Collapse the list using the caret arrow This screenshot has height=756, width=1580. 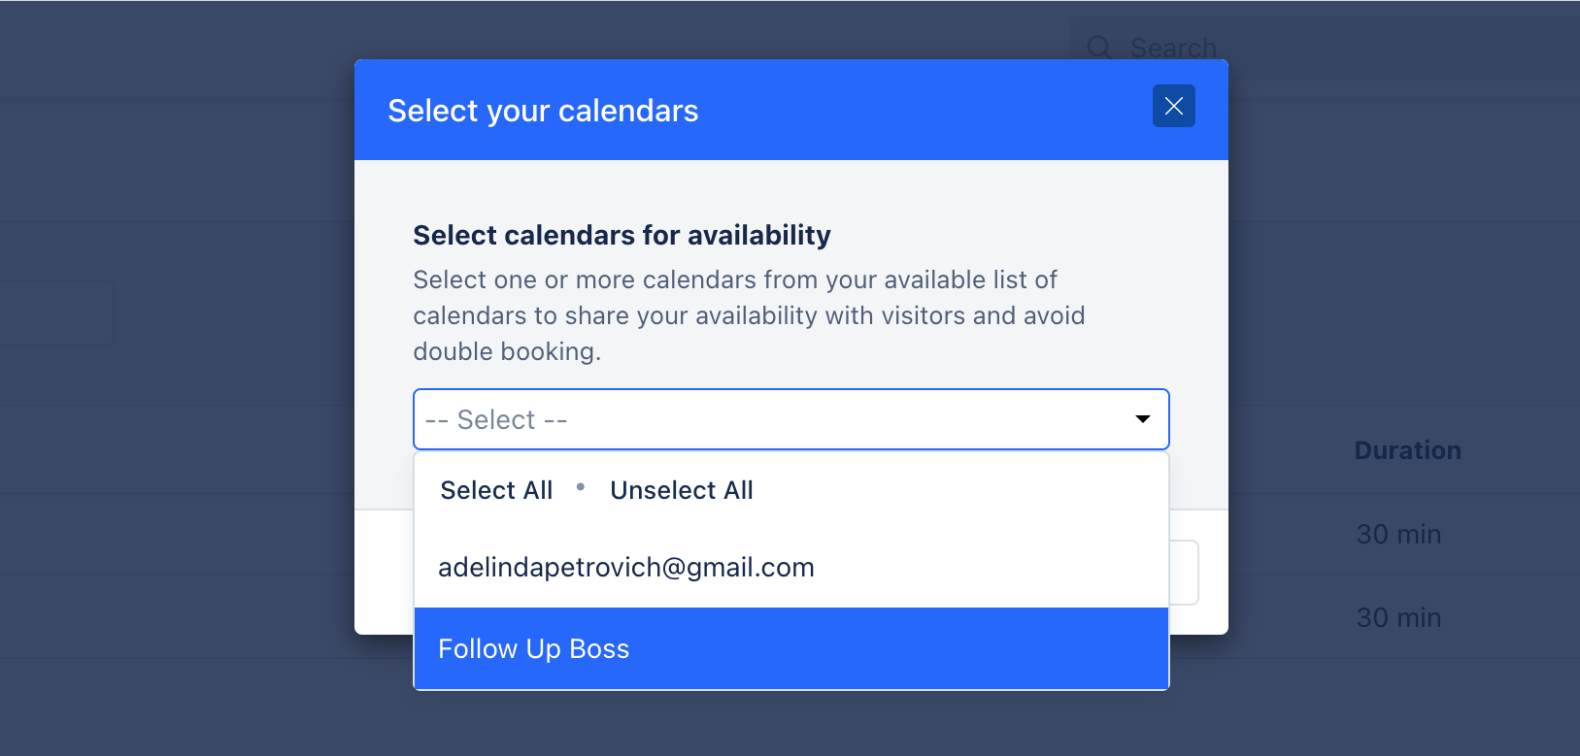coord(1143,419)
